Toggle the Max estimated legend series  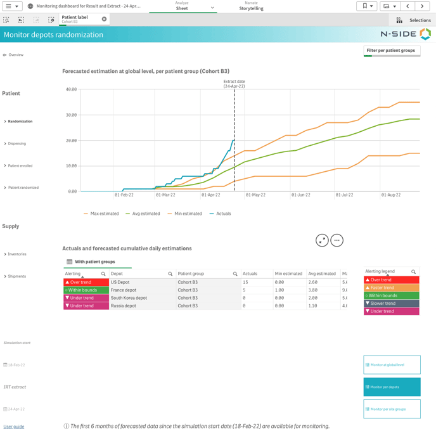(101, 214)
